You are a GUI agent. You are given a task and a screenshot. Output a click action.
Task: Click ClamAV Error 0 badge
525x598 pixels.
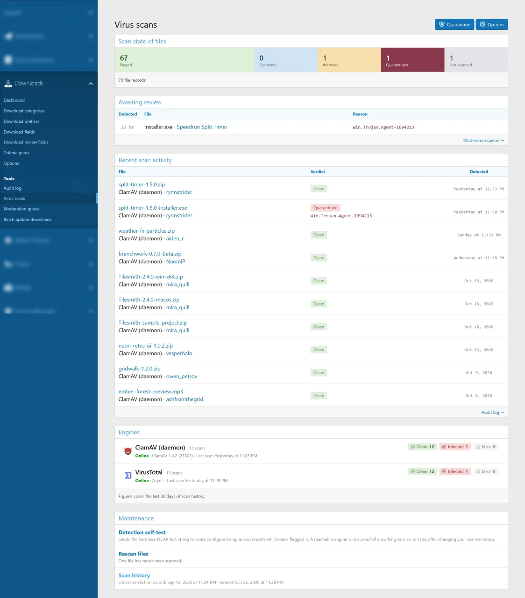coord(485,447)
